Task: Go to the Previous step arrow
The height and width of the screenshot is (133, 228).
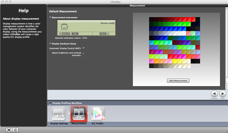Action: pos(214,94)
